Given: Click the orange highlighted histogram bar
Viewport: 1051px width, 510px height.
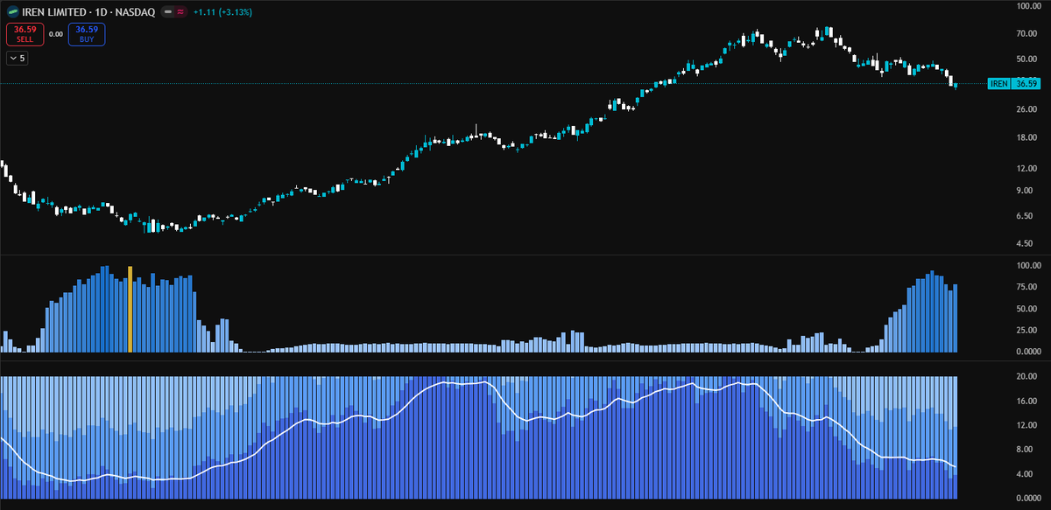Looking at the screenshot, I should coord(130,309).
